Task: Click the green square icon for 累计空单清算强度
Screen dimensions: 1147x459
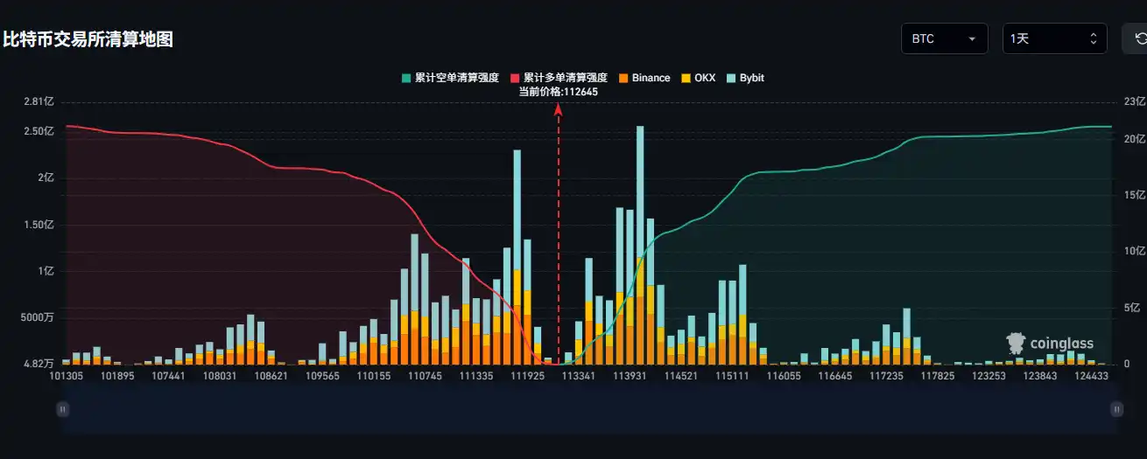Action: 405,78
